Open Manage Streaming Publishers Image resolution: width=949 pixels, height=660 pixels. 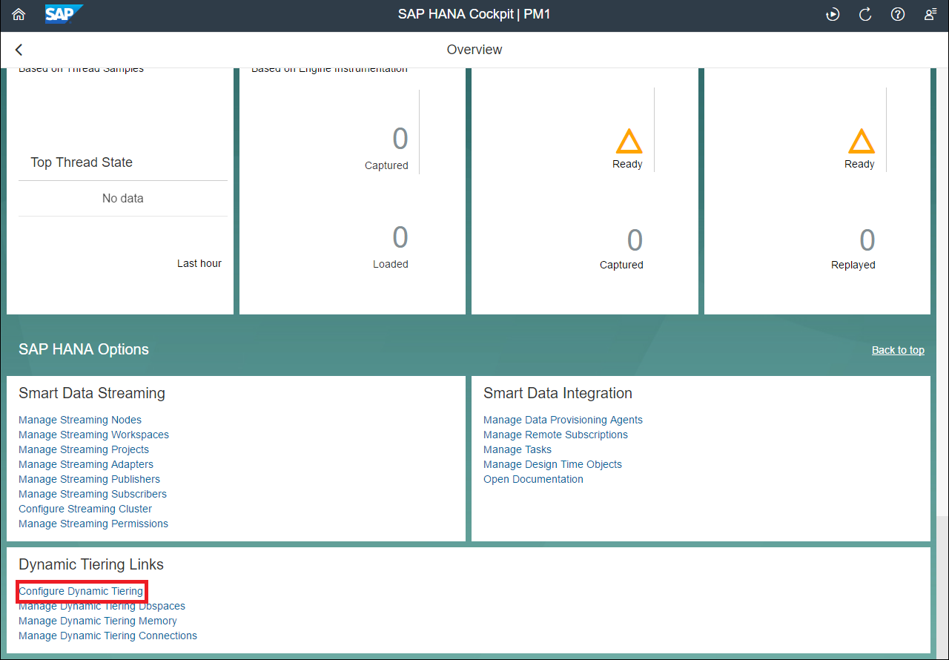coord(89,479)
